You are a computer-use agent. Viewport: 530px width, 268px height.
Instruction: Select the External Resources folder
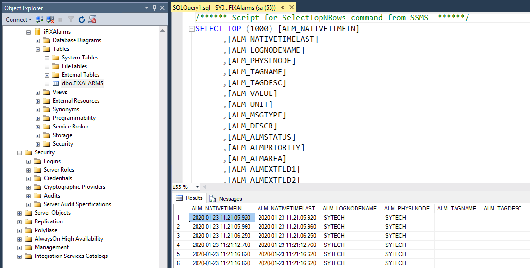pyautogui.click(x=76, y=101)
